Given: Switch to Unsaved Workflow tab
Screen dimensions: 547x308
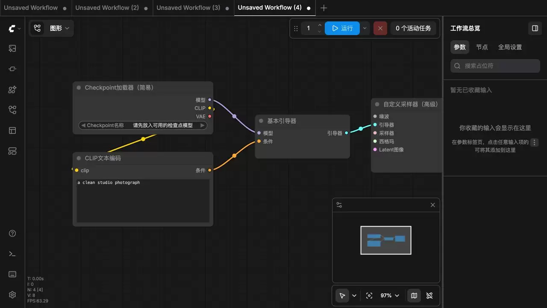Looking at the screenshot, I should [x=31, y=8].
